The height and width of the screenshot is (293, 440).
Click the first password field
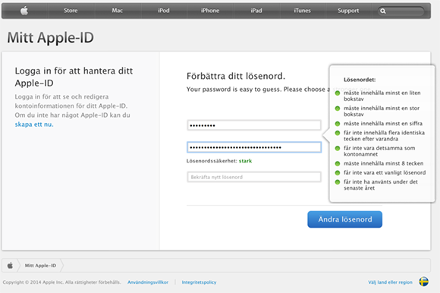tap(254, 125)
